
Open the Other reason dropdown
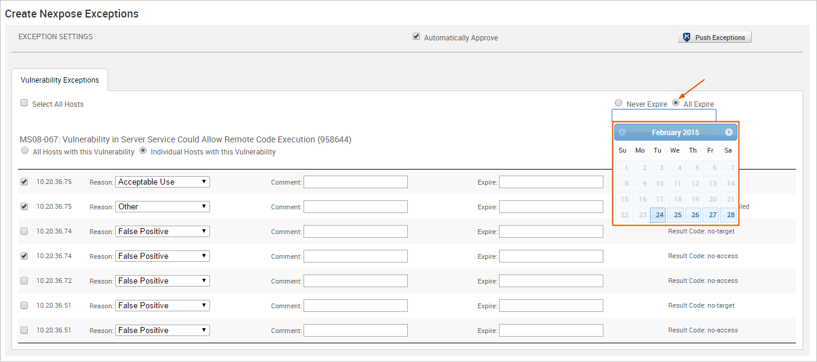(162, 206)
